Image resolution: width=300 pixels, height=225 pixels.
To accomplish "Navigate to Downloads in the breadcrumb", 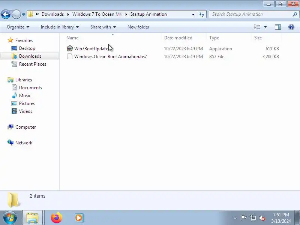I will click(52, 14).
